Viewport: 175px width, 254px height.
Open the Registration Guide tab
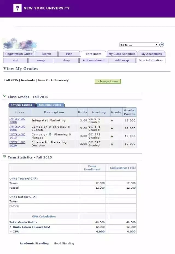pyautogui.click(x=19, y=54)
